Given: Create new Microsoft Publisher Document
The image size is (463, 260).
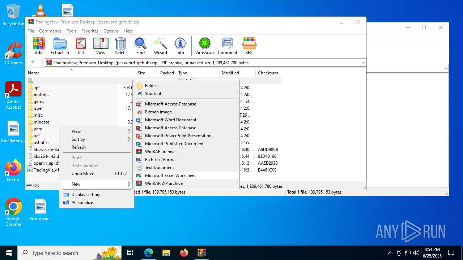Looking at the screenshot, I should click(x=186, y=144).
